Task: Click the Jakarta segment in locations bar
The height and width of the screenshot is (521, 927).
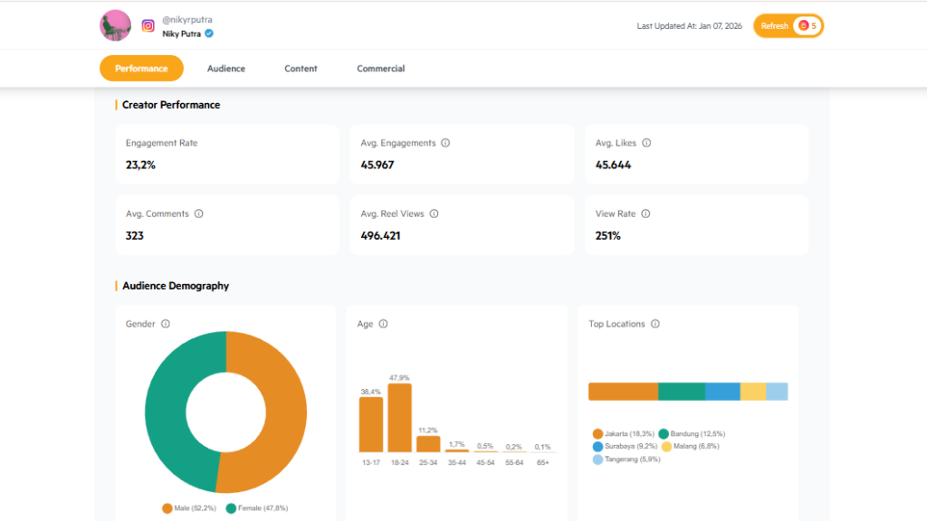Action: [x=623, y=392]
